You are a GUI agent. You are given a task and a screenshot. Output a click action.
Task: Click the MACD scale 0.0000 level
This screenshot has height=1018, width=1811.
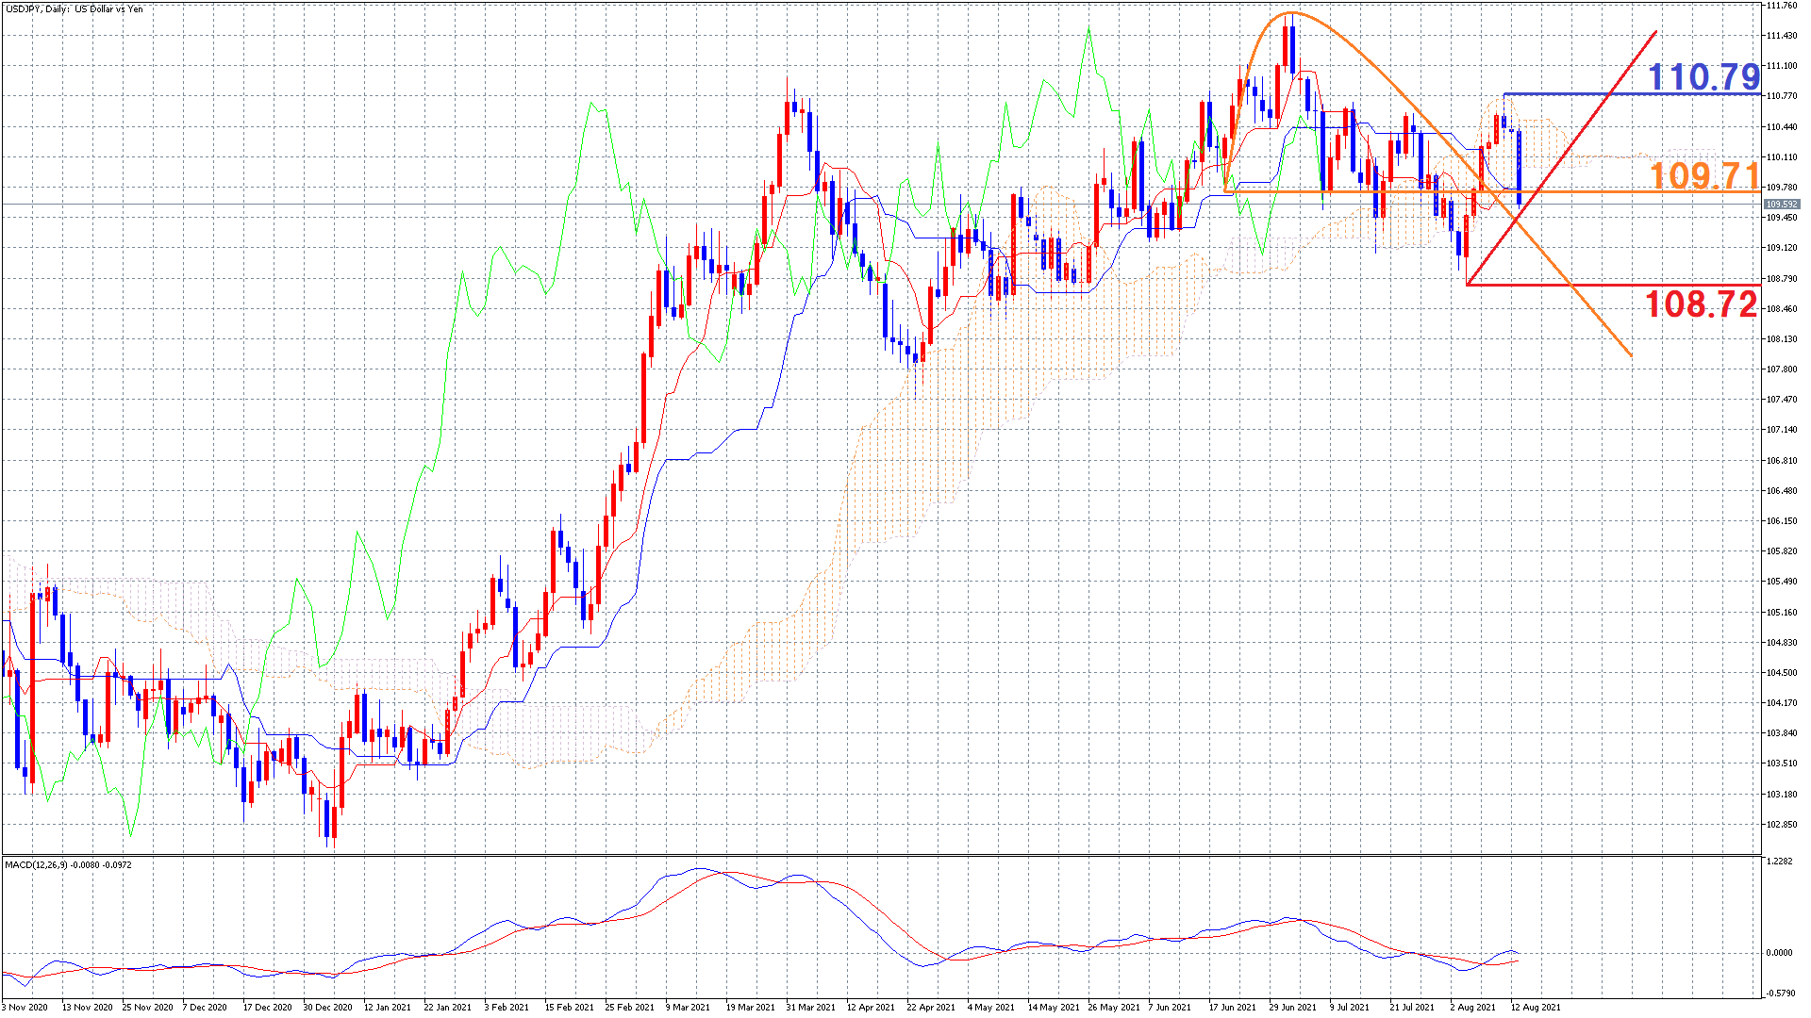pyautogui.click(x=1779, y=952)
